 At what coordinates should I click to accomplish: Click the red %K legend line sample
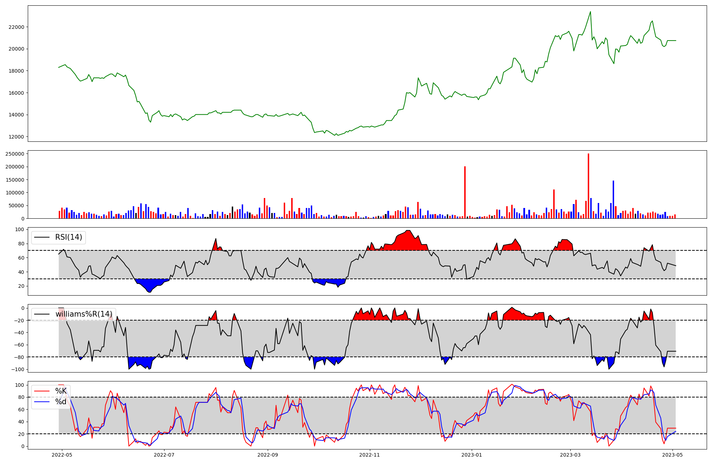(42, 391)
